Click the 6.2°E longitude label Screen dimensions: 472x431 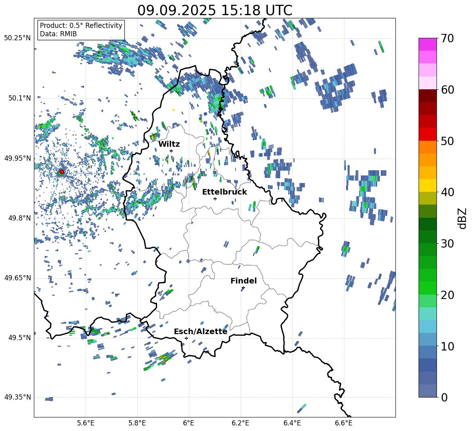click(240, 423)
